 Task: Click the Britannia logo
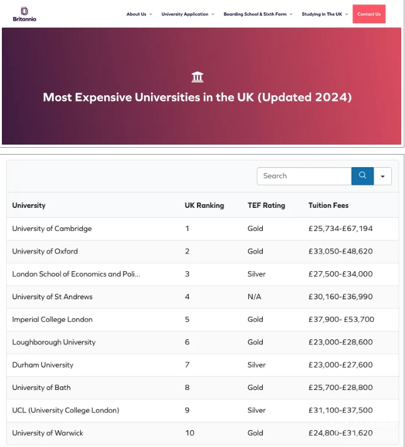pyautogui.click(x=24, y=14)
